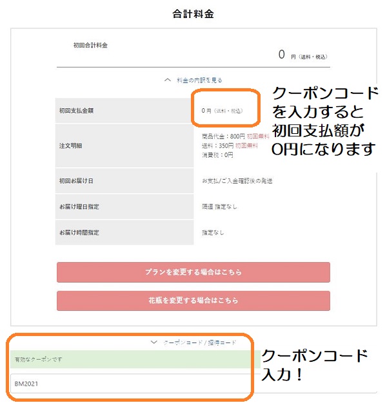Screen dimensions: 387x403
Task: Click the 消費税:0円 line
Action: coord(217,155)
